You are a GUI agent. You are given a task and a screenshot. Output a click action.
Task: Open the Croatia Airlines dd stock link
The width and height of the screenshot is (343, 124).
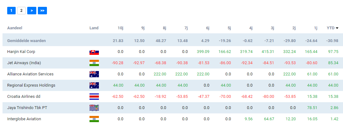pos(23,96)
